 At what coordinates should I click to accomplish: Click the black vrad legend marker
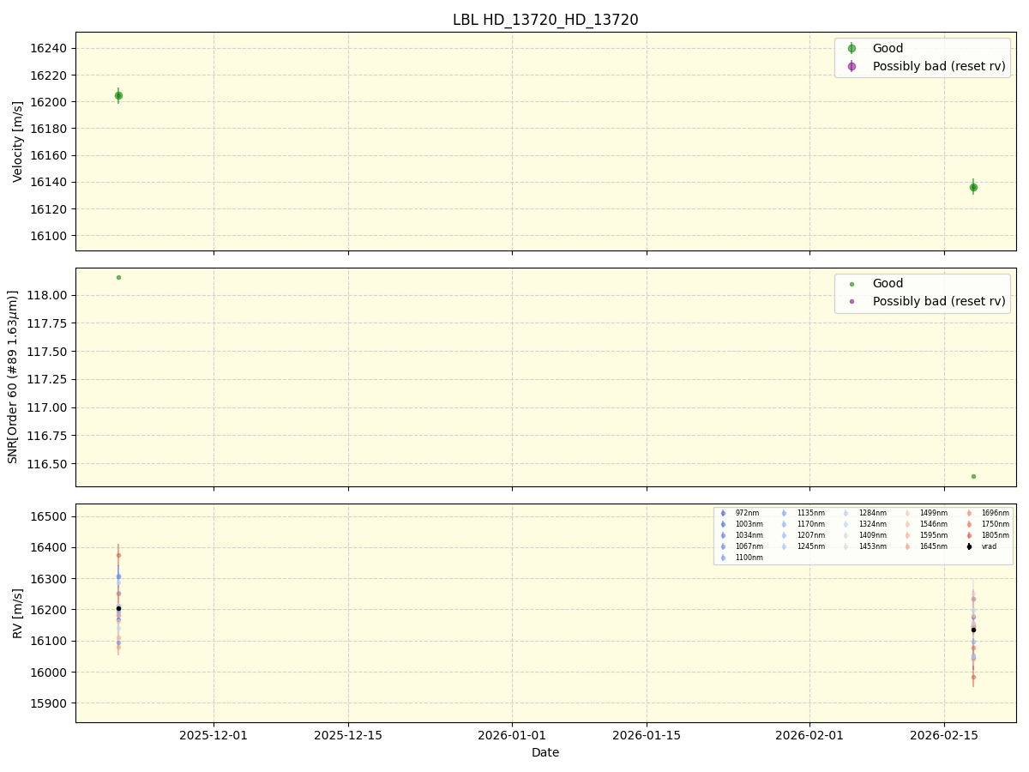[969, 546]
